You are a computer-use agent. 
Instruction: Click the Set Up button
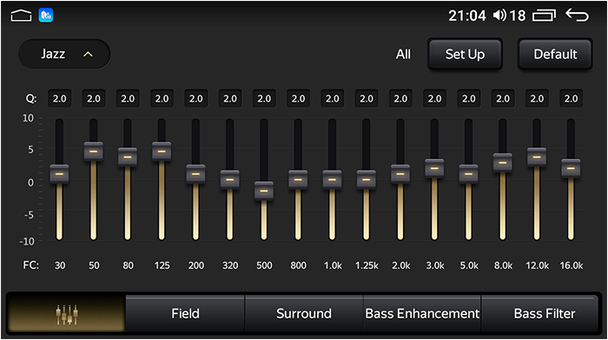[465, 55]
